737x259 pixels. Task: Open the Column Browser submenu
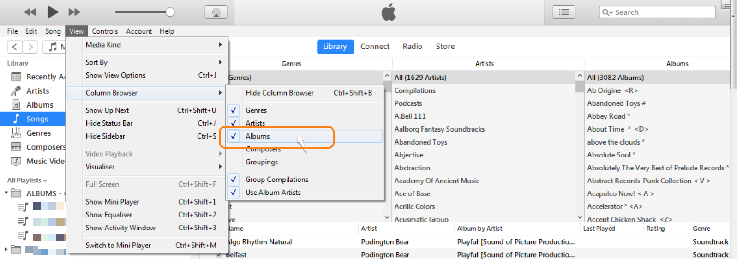[148, 93]
